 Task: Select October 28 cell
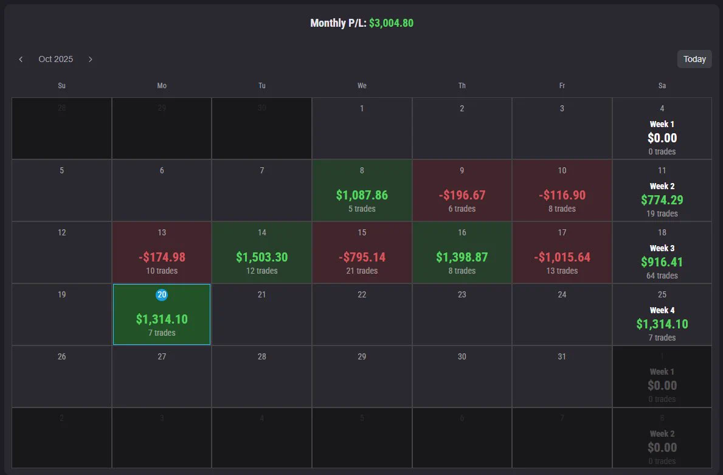click(262, 376)
